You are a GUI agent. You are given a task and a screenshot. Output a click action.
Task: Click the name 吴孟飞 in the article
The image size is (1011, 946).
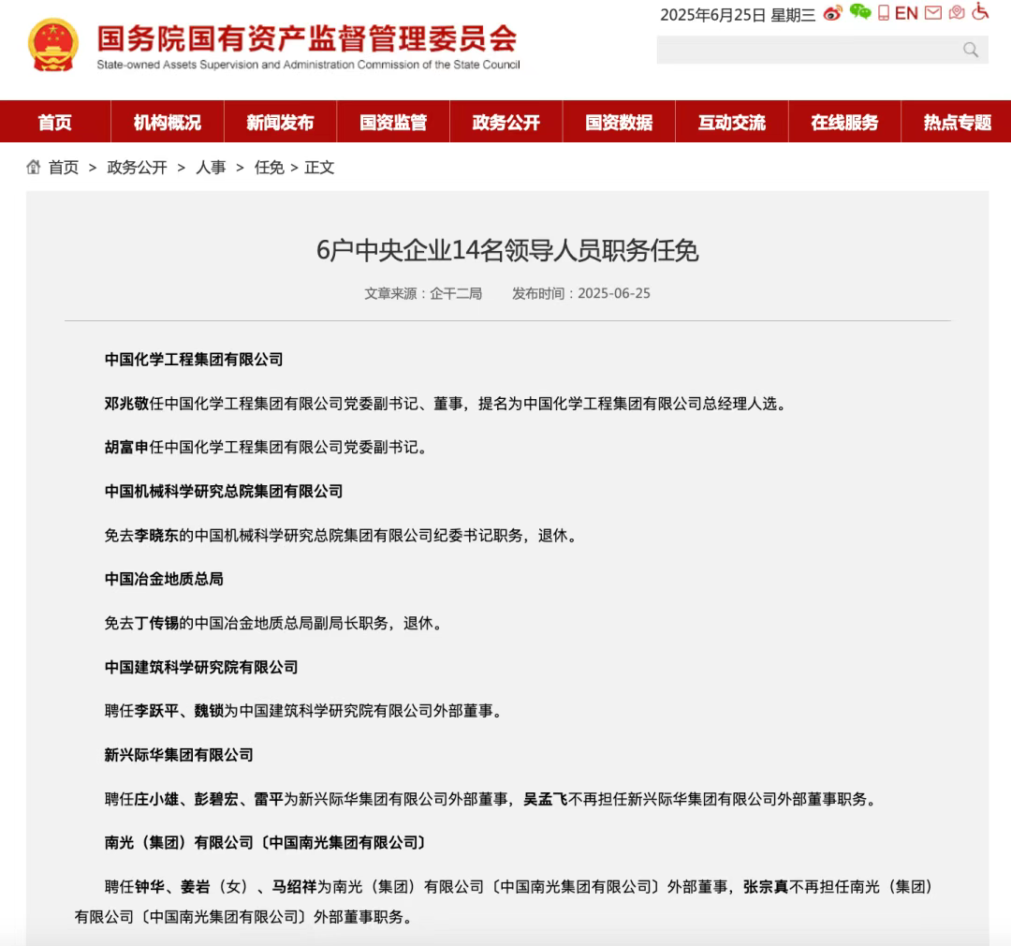point(546,799)
